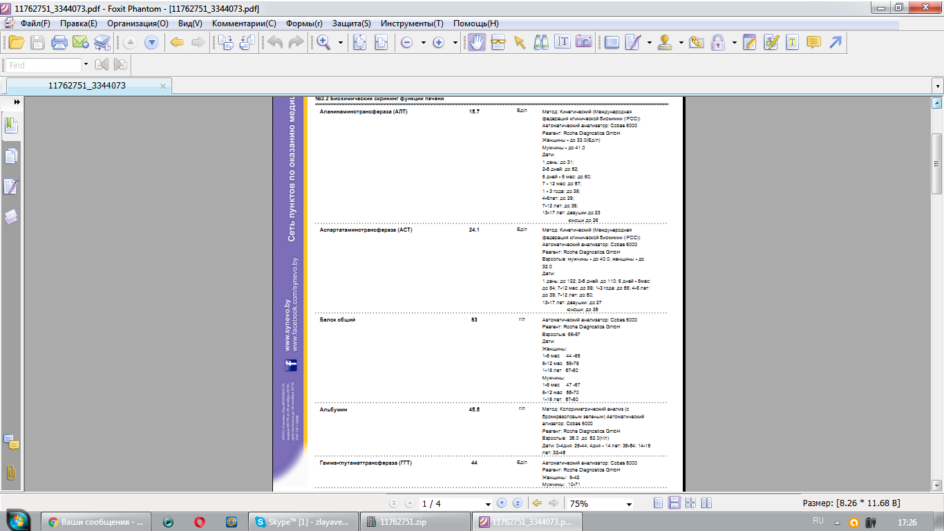Activate the Snapshot camera tool
This screenshot has width=944, height=531.
[584, 42]
